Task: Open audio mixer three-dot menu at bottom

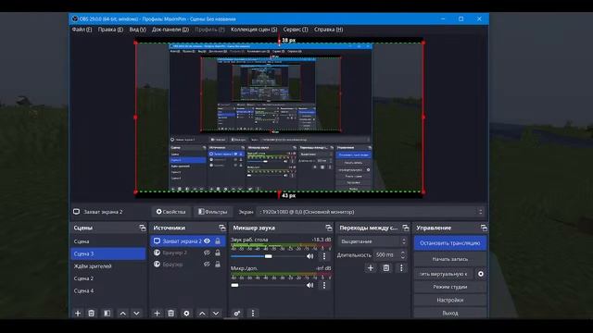Action: (253, 314)
